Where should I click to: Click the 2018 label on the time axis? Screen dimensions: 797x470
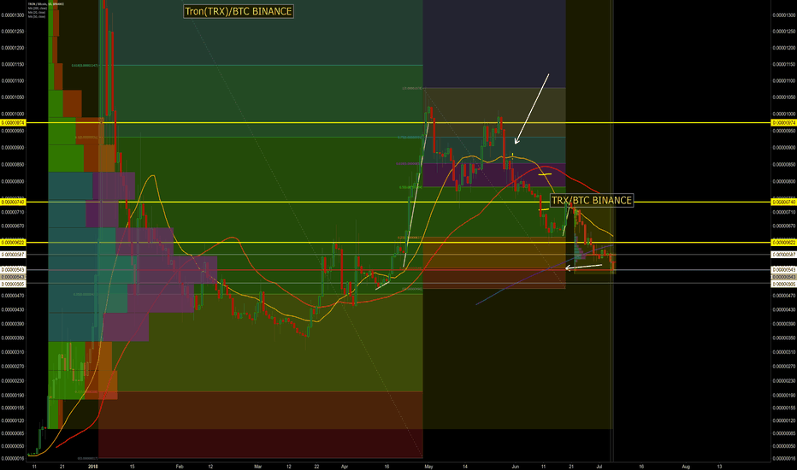tap(93, 466)
